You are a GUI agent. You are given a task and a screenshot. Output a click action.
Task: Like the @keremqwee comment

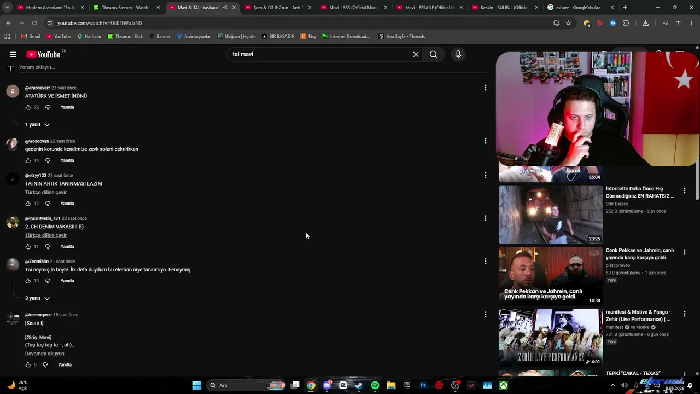click(28, 365)
